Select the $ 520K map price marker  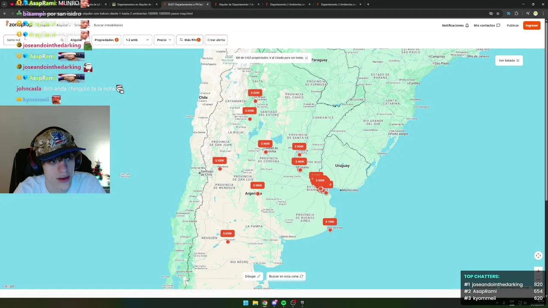pos(255,92)
